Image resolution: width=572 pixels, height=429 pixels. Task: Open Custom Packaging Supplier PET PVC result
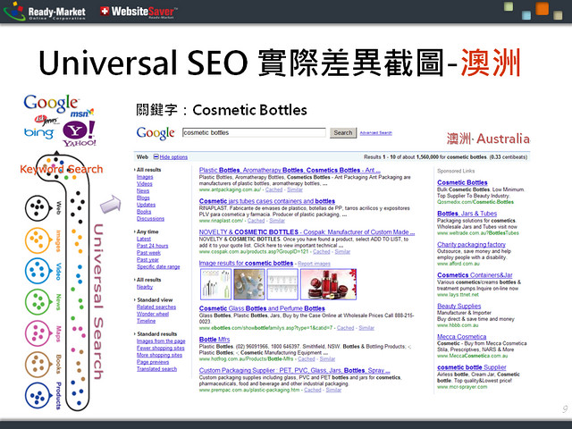(294, 370)
